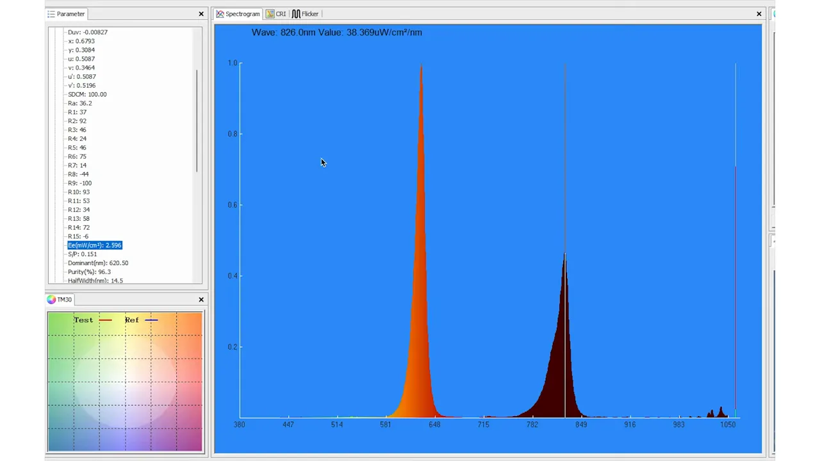Click the Ra: 36.2 value
Viewport: 820px width, 461px height.
[79, 103]
